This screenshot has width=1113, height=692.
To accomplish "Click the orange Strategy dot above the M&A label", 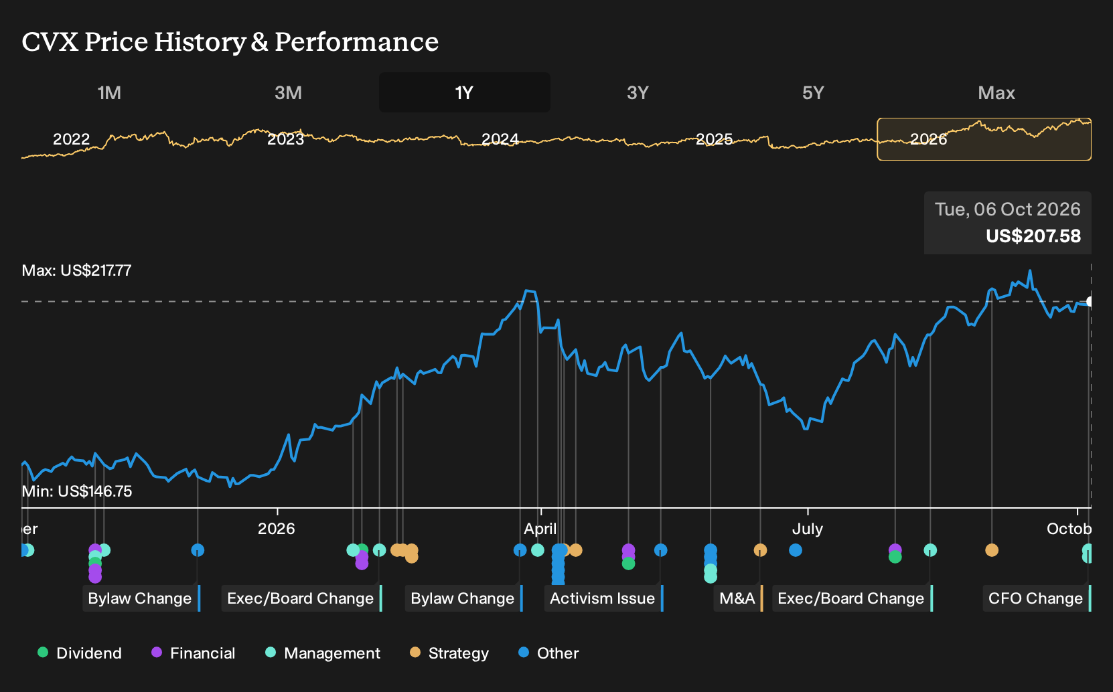I will click(760, 550).
